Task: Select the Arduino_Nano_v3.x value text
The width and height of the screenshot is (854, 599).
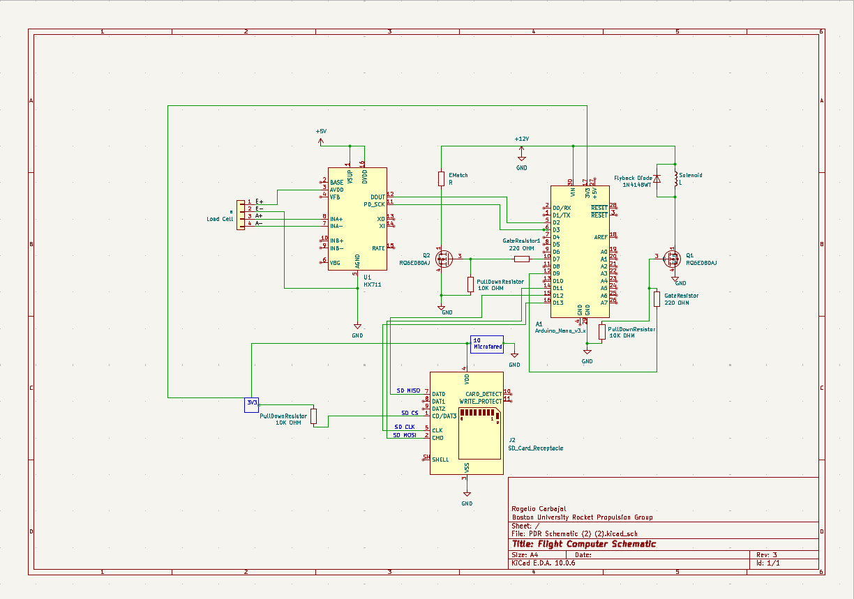Action: [560, 331]
